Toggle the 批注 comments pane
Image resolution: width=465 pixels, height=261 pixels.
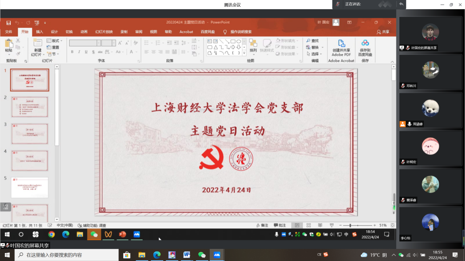(x=279, y=225)
